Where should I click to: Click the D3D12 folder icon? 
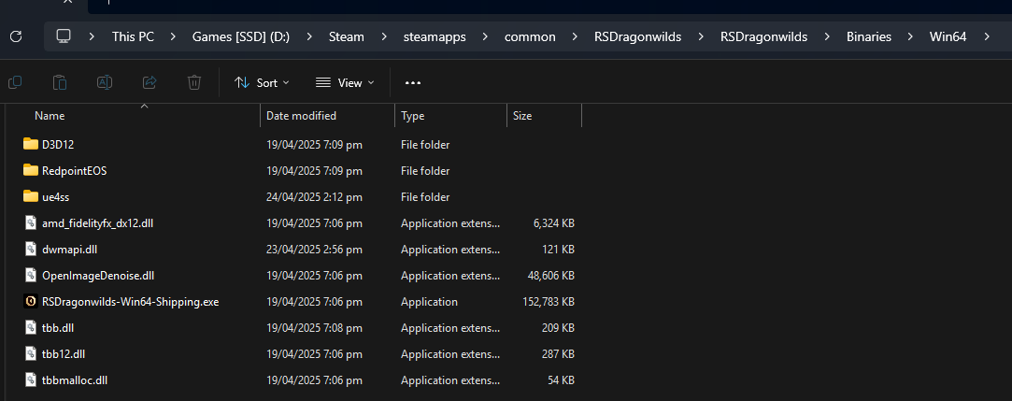click(x=30, y=144)
